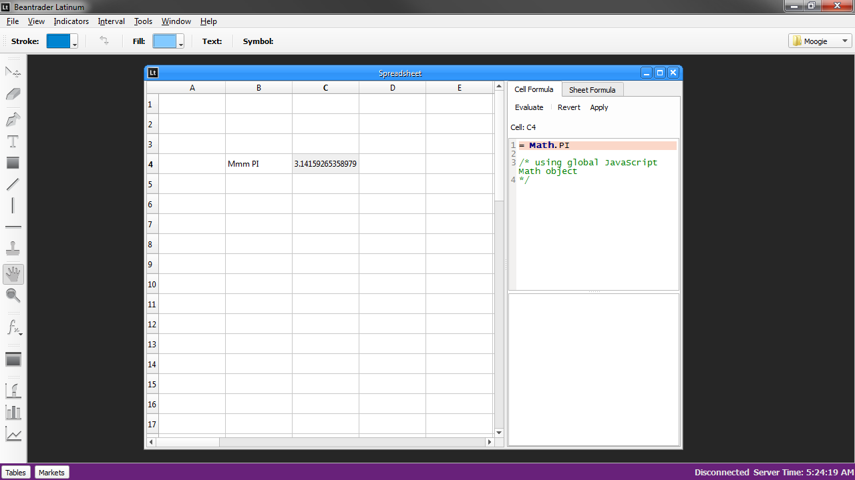This screenshot has height=480, width=855.
Task: Select the Text tool
Action: pyautogui.click(x=13, y=141)
